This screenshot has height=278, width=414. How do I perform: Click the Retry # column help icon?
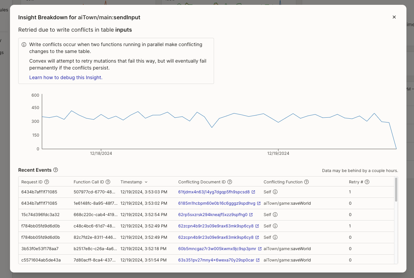367,182
